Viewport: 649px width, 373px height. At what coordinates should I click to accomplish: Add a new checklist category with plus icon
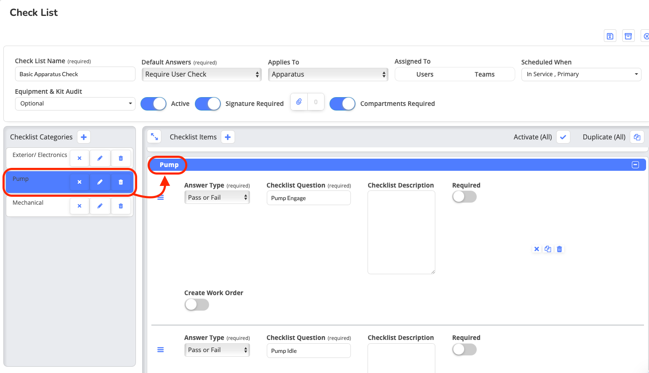coord(84,137)
